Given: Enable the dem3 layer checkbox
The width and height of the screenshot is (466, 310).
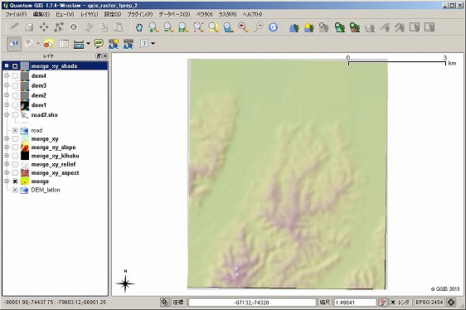Looking at the screenshot, I should pyautogui.click(x=15, y=86).
